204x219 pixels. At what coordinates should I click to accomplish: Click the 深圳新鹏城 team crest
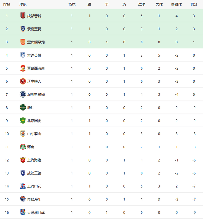[23, 94]
